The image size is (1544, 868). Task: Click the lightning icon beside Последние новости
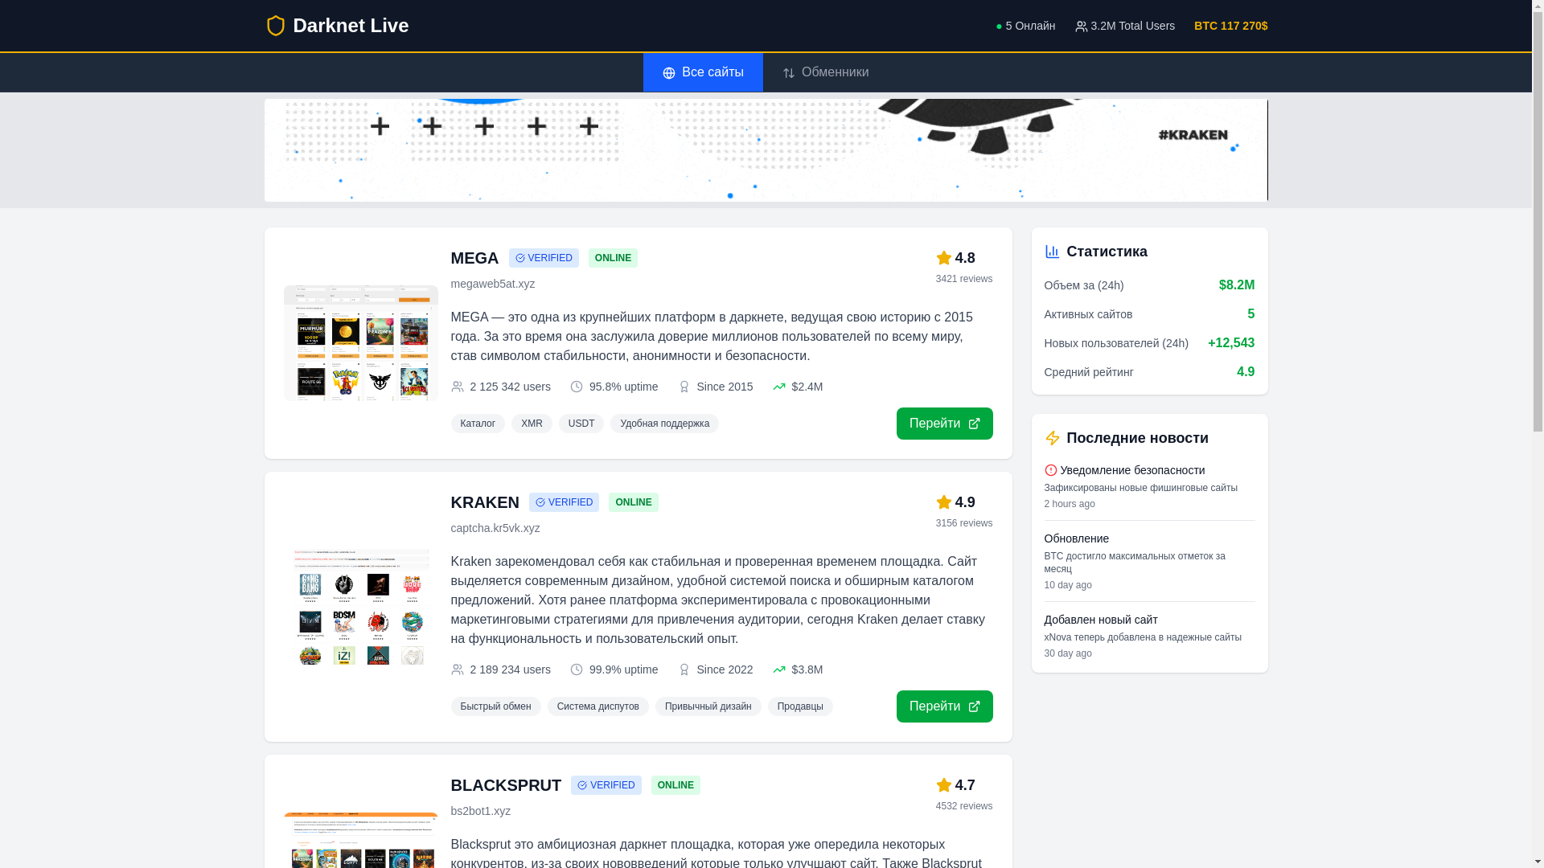(x=1052, y=438)
